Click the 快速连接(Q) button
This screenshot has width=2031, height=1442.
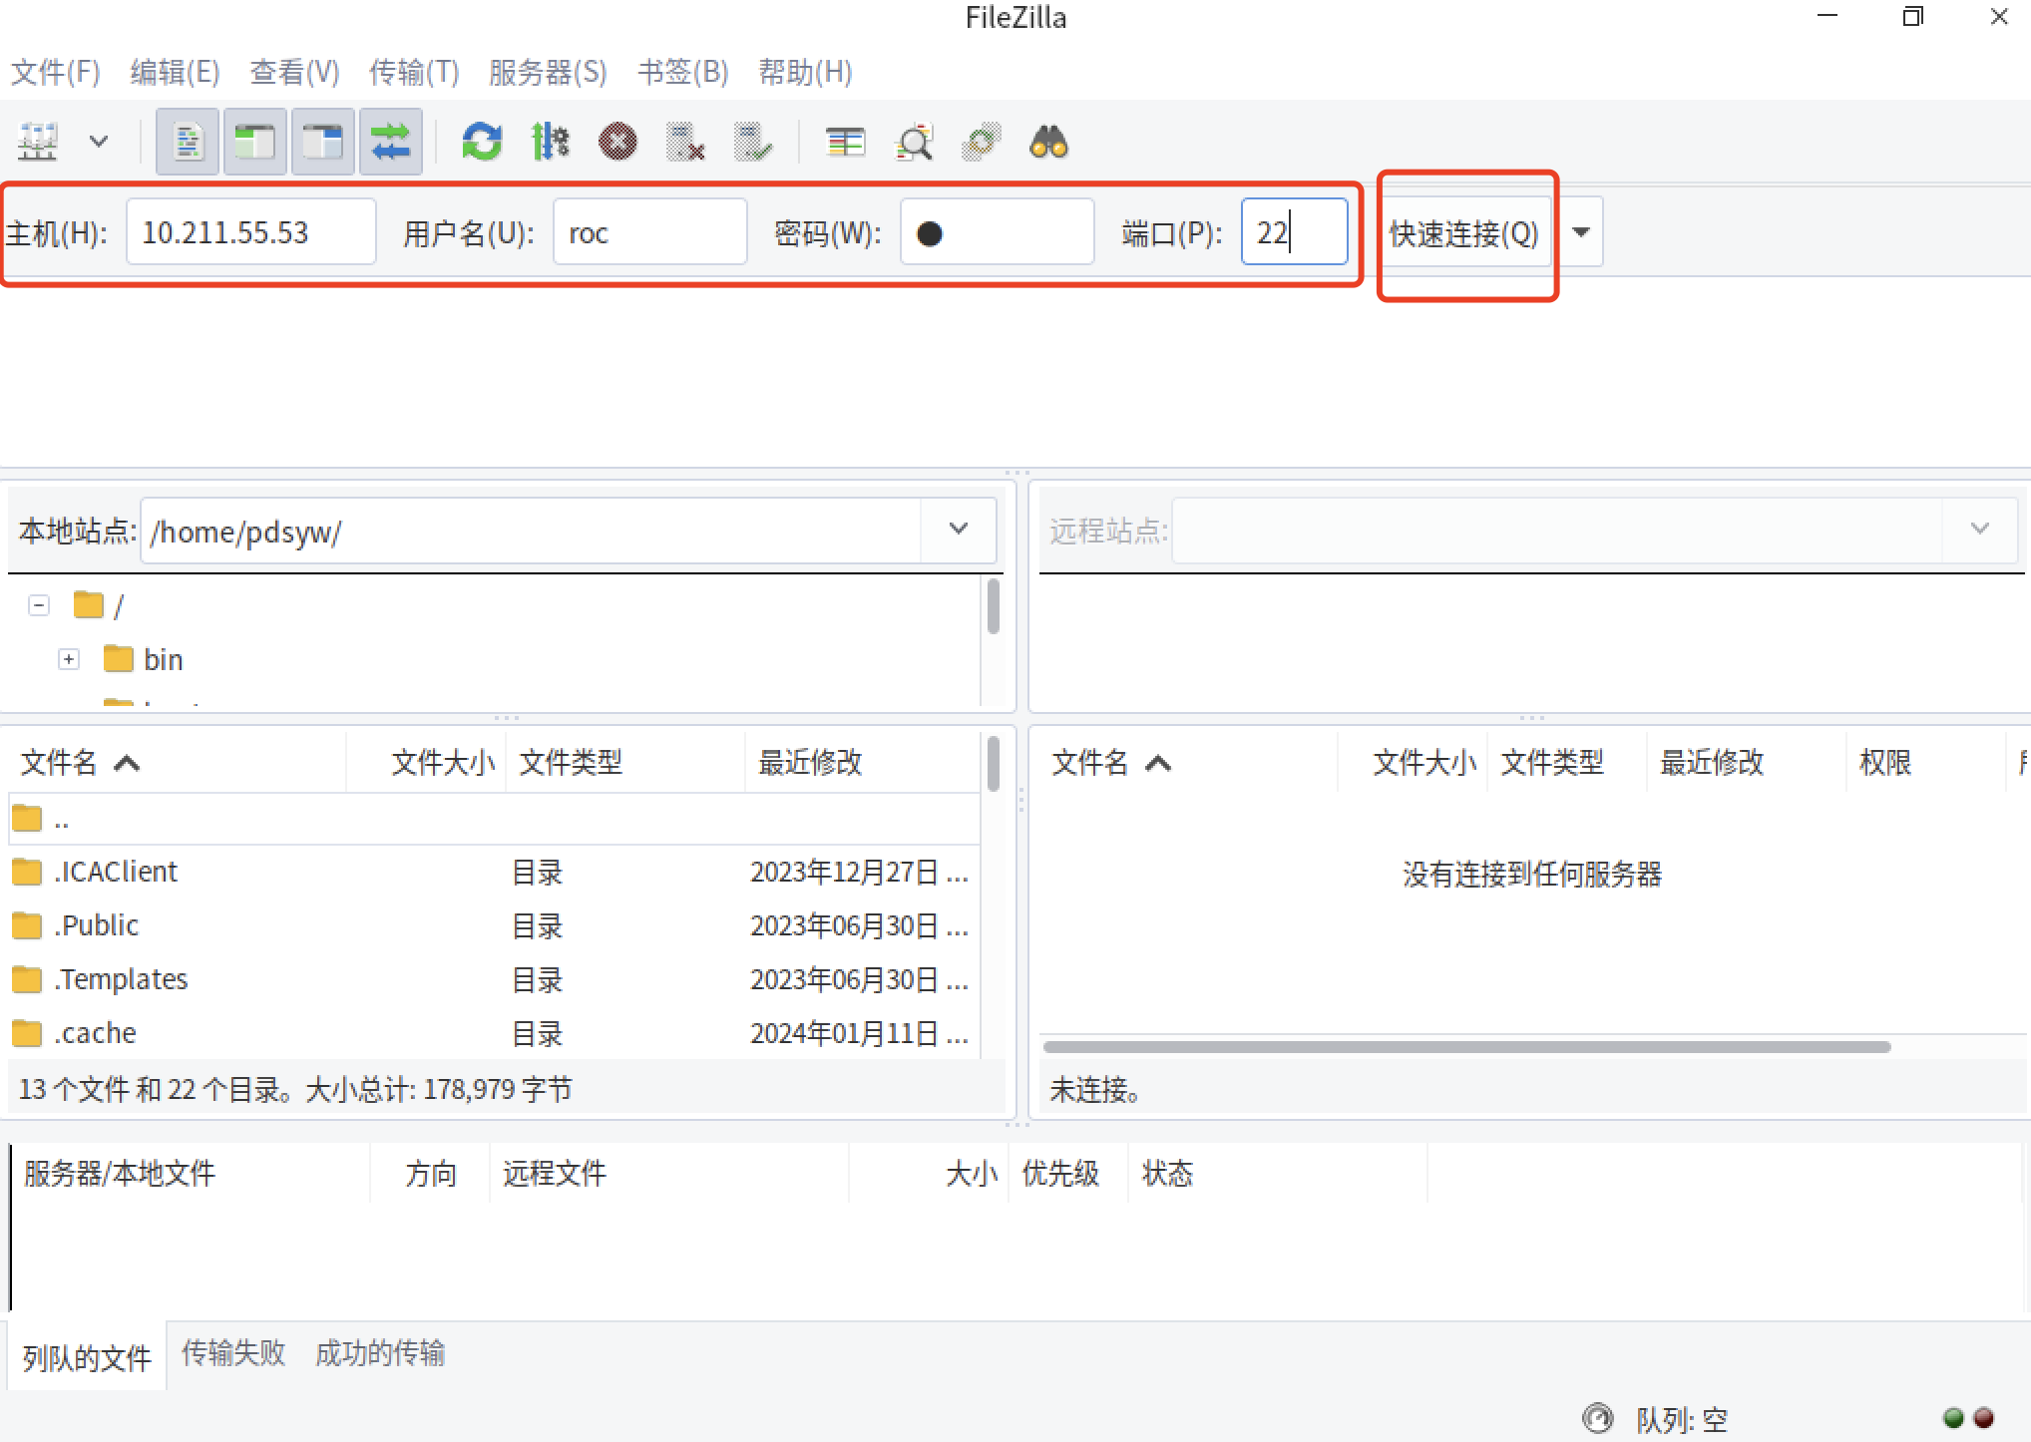[1463, 232]
